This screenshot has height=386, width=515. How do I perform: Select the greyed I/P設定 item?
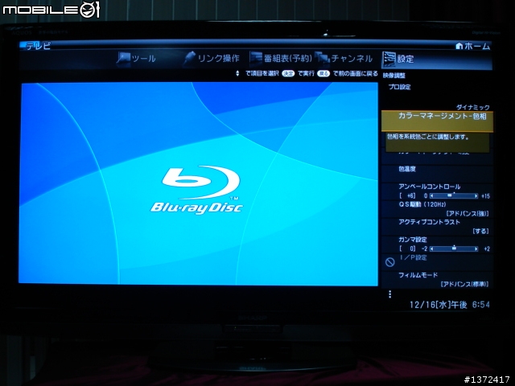point(437,261)
